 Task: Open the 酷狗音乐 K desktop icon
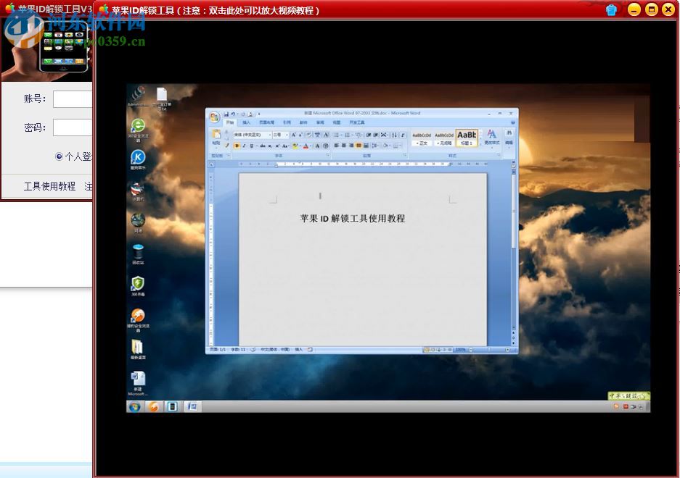point(138,160)
